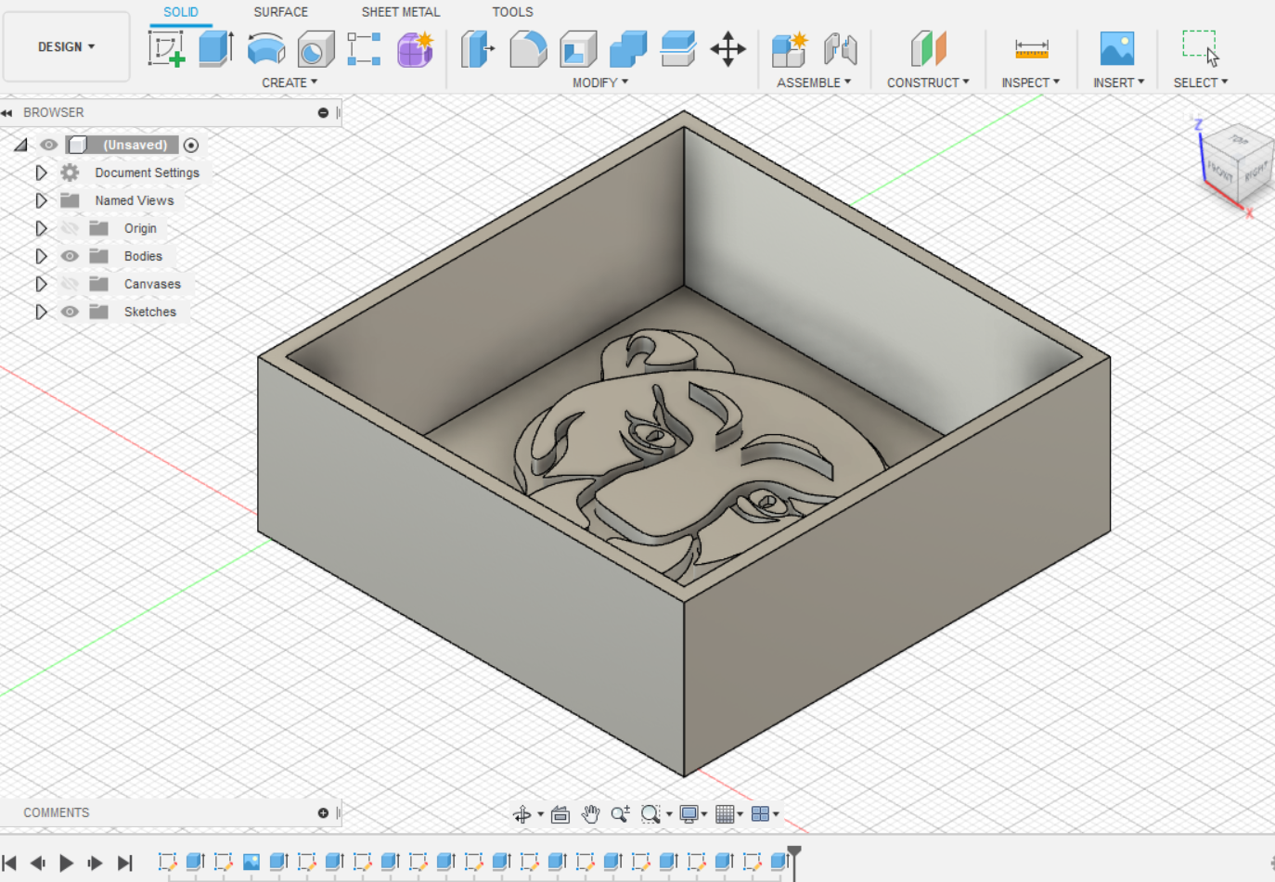Open the INSPECT dropdown menu
The width and height of the screenshot is (1275, 882).
tap(1031, 83)
